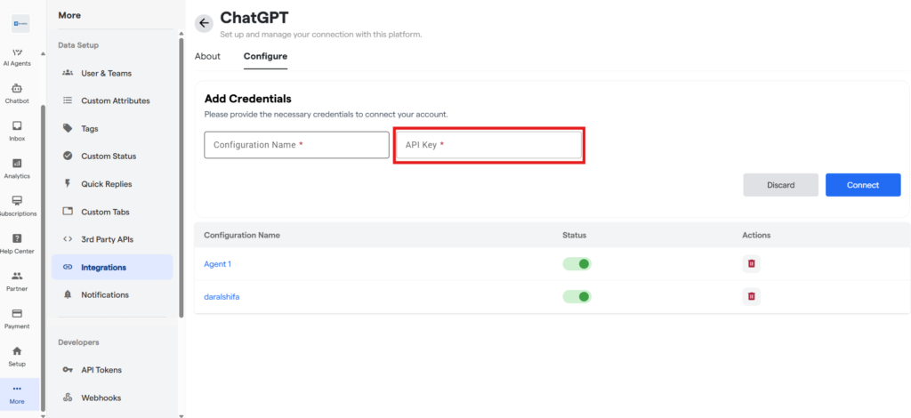Viewport: 911px width, 418px height.
Task: Click the Configuration Name input field
Action: pyautogui.click(x=296, y=145)
